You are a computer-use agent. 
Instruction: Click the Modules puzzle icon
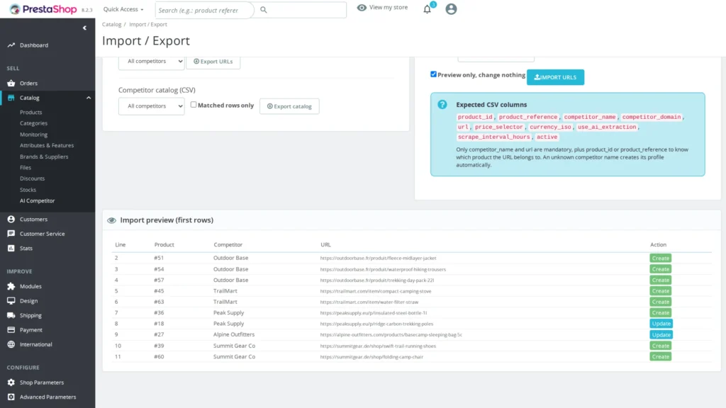(x=11, y=286)
